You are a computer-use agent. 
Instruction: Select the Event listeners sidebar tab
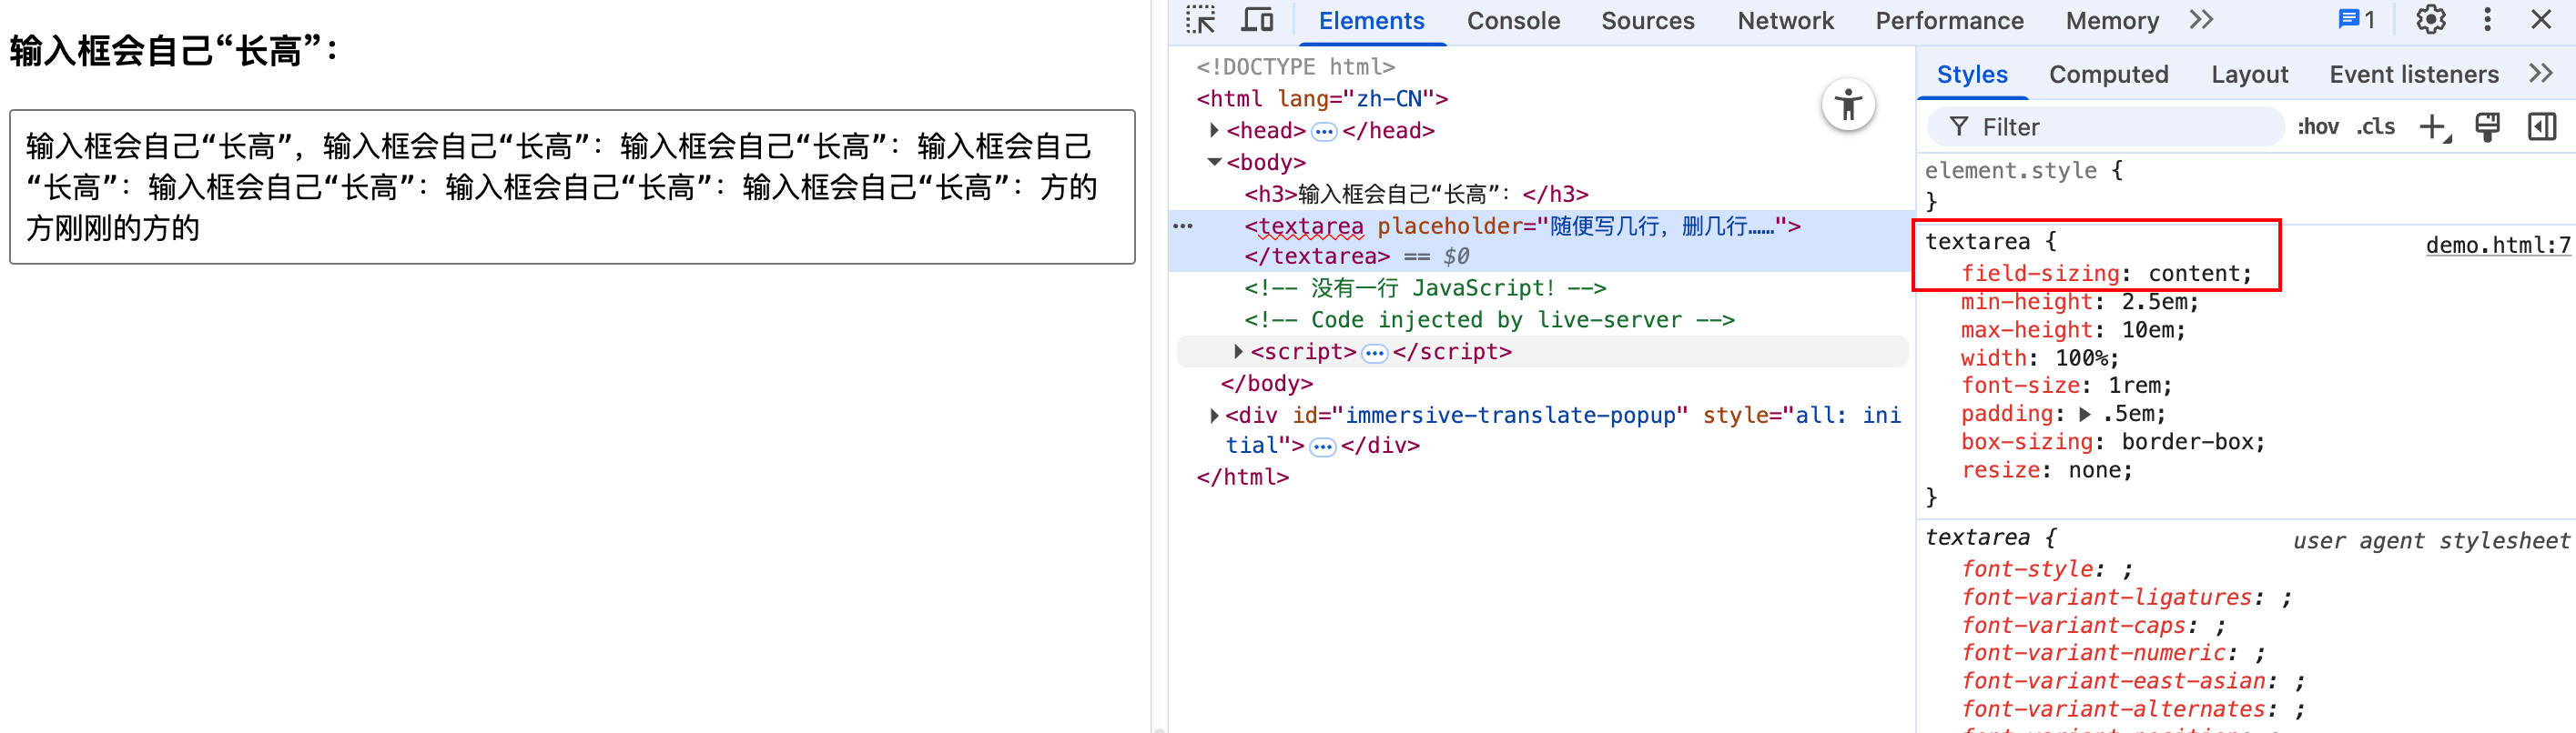click(2413, 75)
